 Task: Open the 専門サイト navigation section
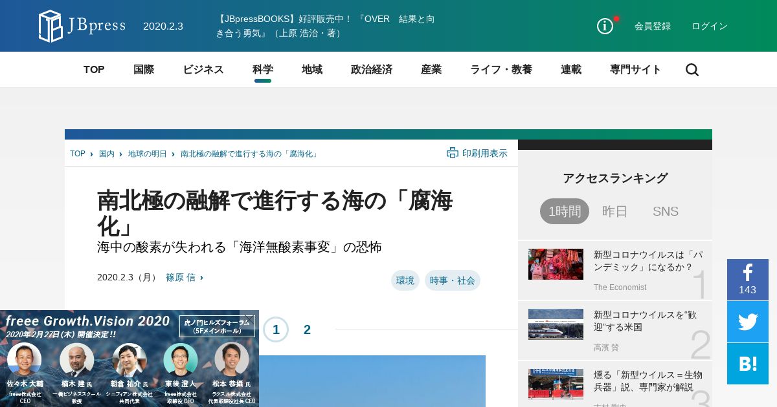[x=636, y=70]
